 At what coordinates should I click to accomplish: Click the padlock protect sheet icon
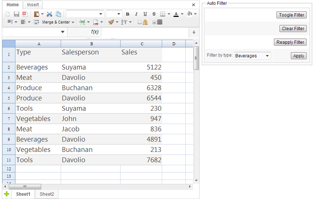click(x=145, y=22)
